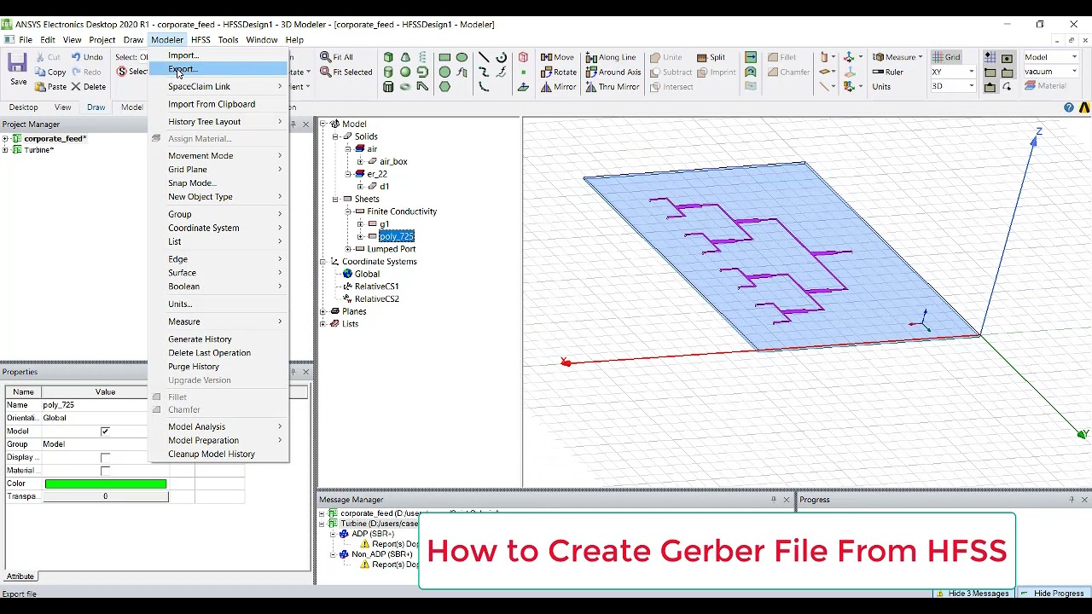This screenshot has width=1092, height=614.
Task: Click the Around Axis duplicate icon
Action: 591,72
